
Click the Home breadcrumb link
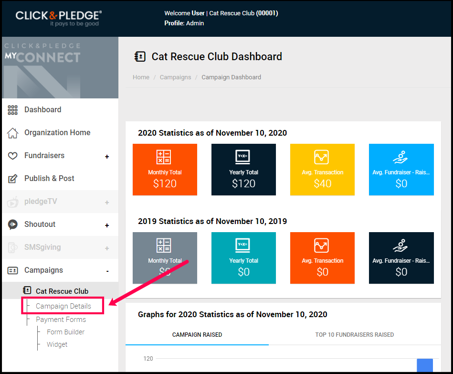141,77
